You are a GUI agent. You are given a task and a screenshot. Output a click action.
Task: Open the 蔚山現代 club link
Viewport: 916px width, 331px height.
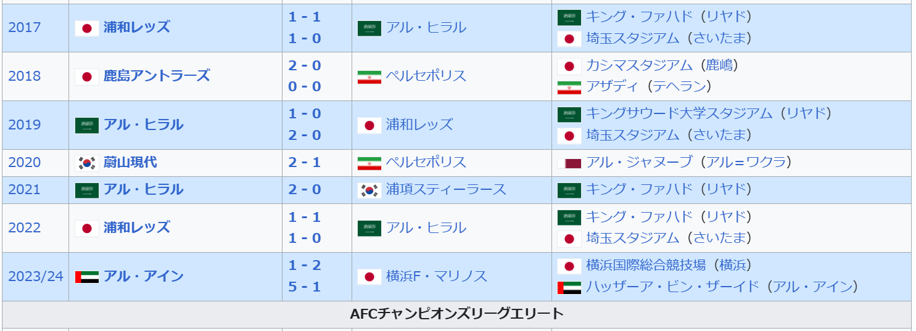click(x=130, y=162)
